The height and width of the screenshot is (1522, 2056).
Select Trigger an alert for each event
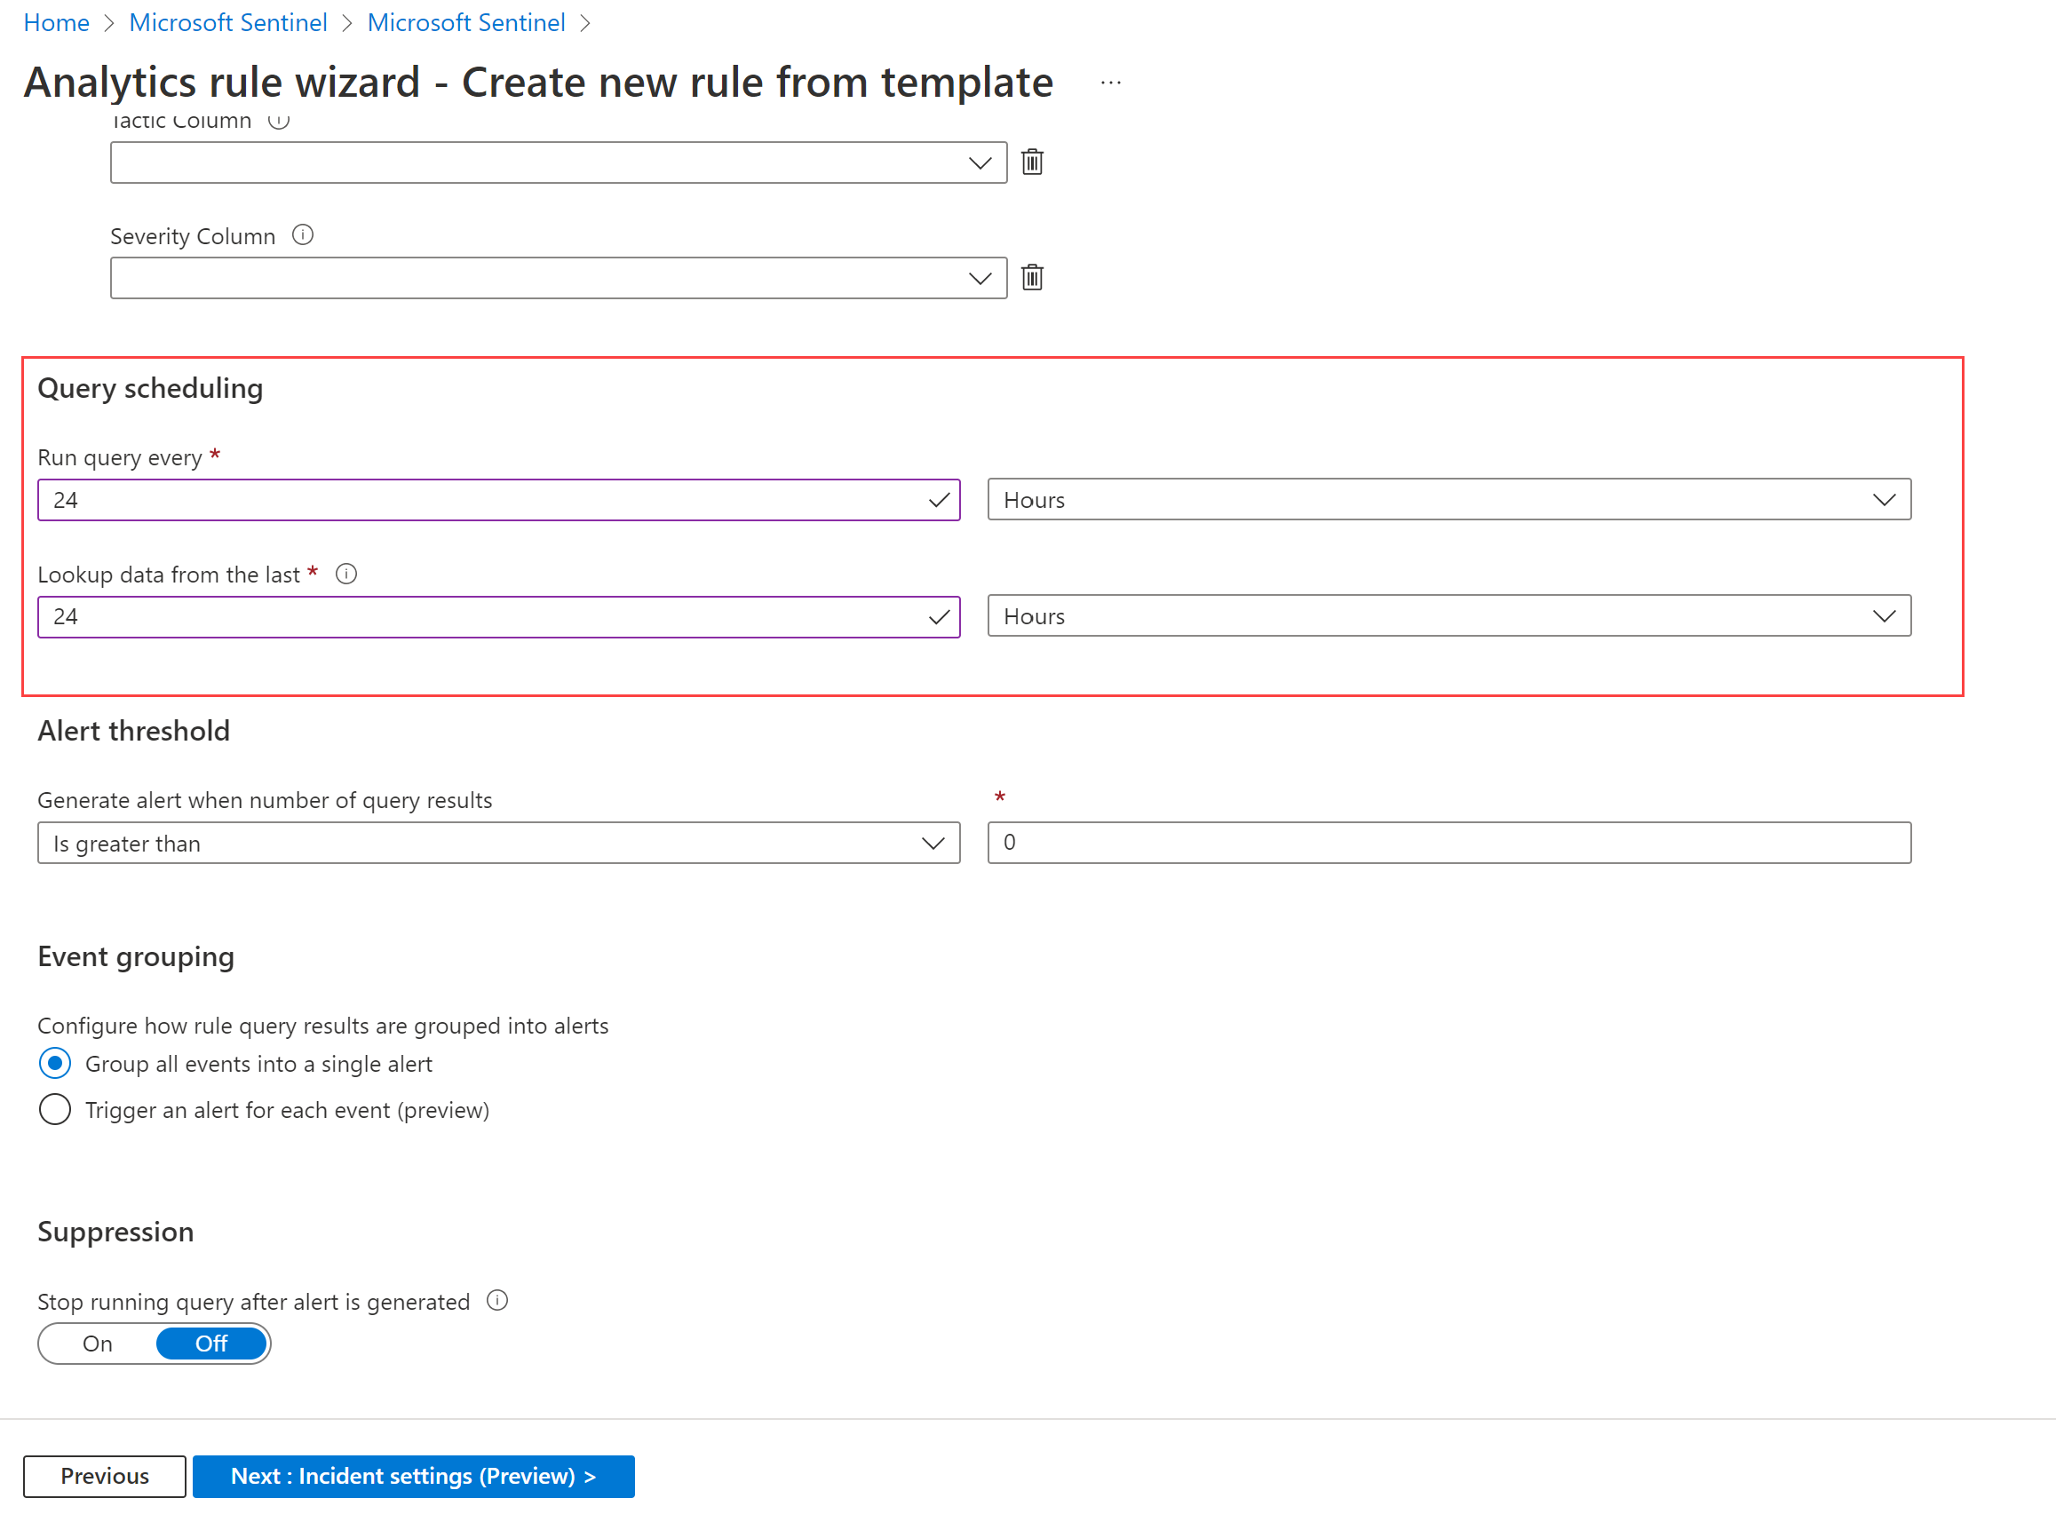(52, 1109)
